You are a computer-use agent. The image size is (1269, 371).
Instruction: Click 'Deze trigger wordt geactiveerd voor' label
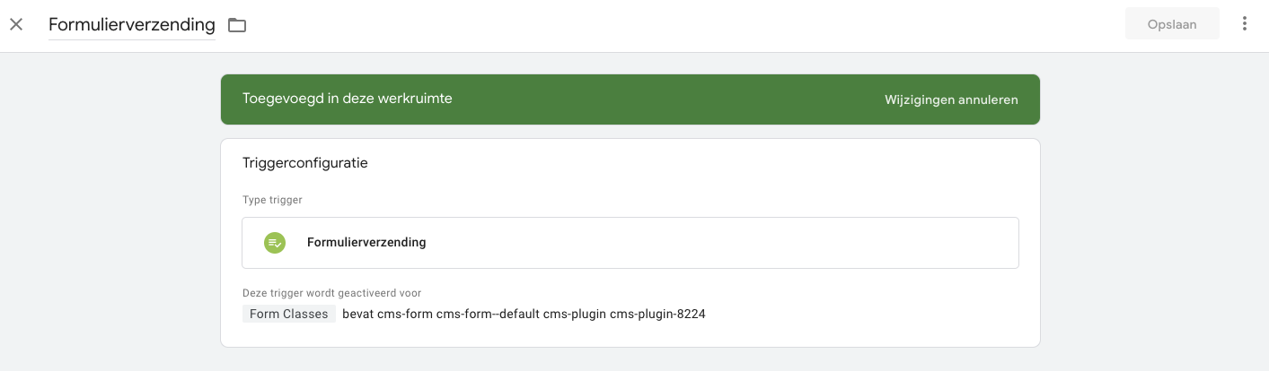pos(331,293)
